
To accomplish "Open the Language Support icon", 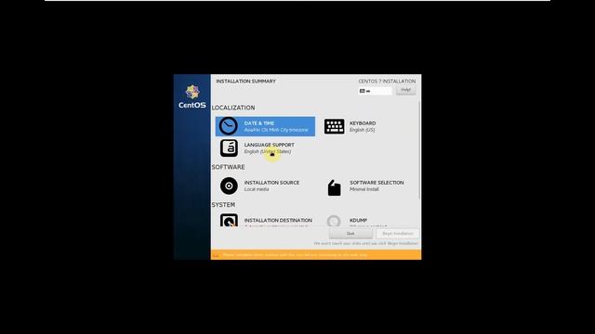I will (229, 148).
